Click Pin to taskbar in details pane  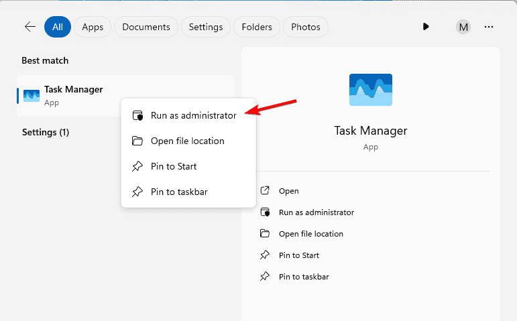304,277
